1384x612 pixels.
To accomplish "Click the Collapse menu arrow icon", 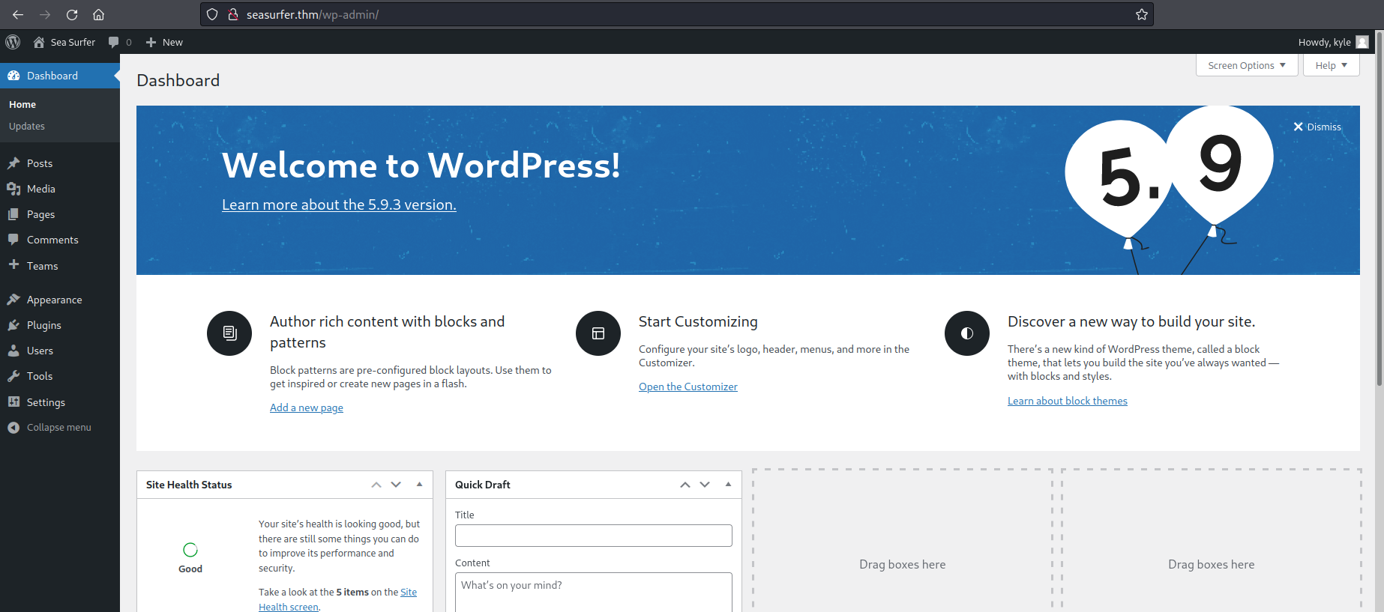I will [13, 427].
